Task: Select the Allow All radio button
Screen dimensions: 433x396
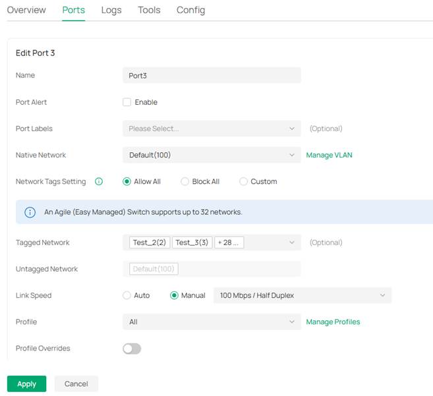Action: click(127, 182)
